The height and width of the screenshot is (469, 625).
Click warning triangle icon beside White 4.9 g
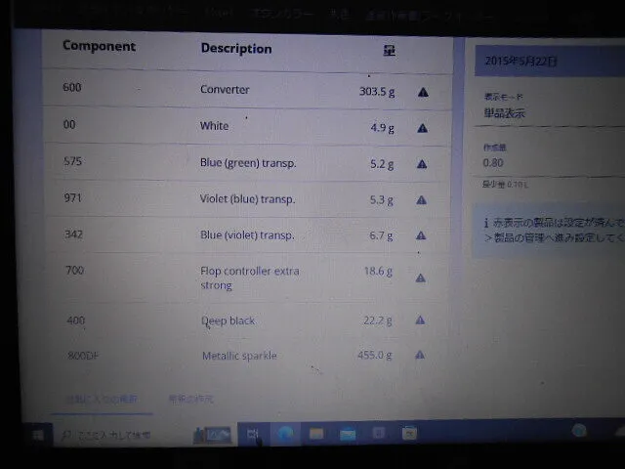tap(423, 128)
